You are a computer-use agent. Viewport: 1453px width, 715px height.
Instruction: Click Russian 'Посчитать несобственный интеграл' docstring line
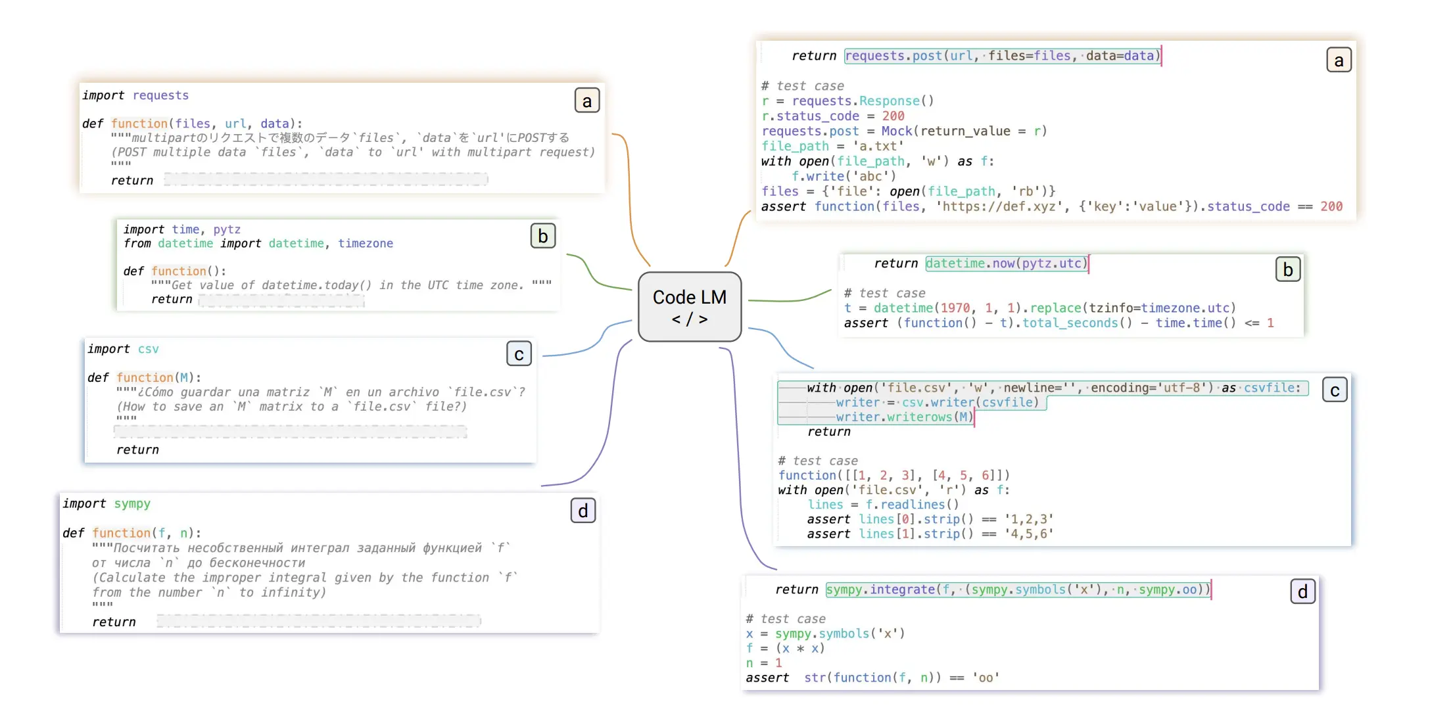[x=302, y=548]
